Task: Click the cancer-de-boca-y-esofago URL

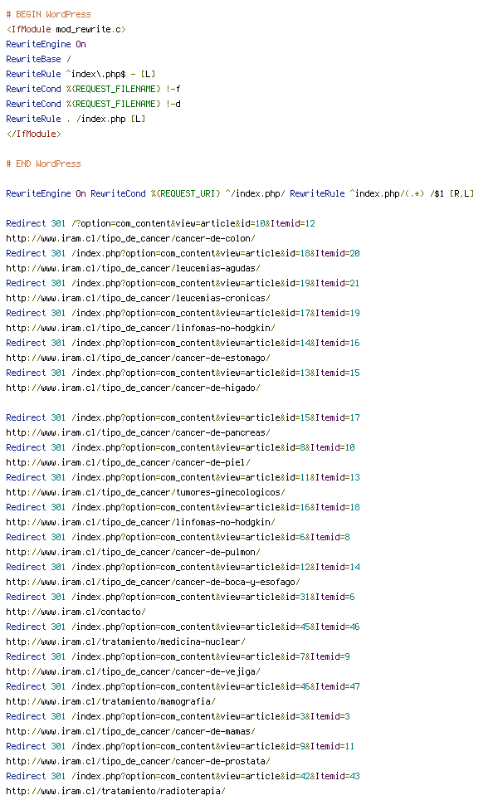Action: pos(153,582)
